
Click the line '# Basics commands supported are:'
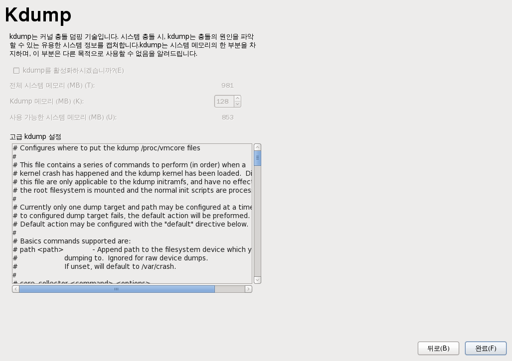[x=72, y=241]
